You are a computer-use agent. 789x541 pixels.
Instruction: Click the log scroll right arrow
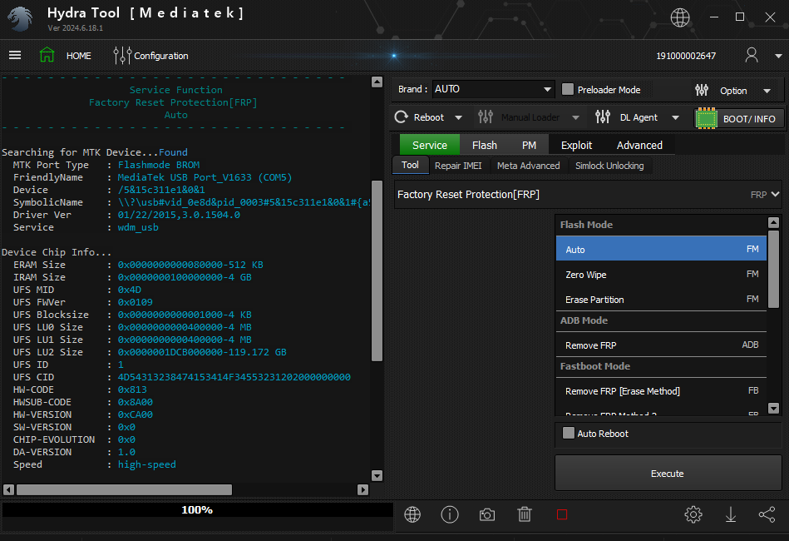tap(362, 489)
